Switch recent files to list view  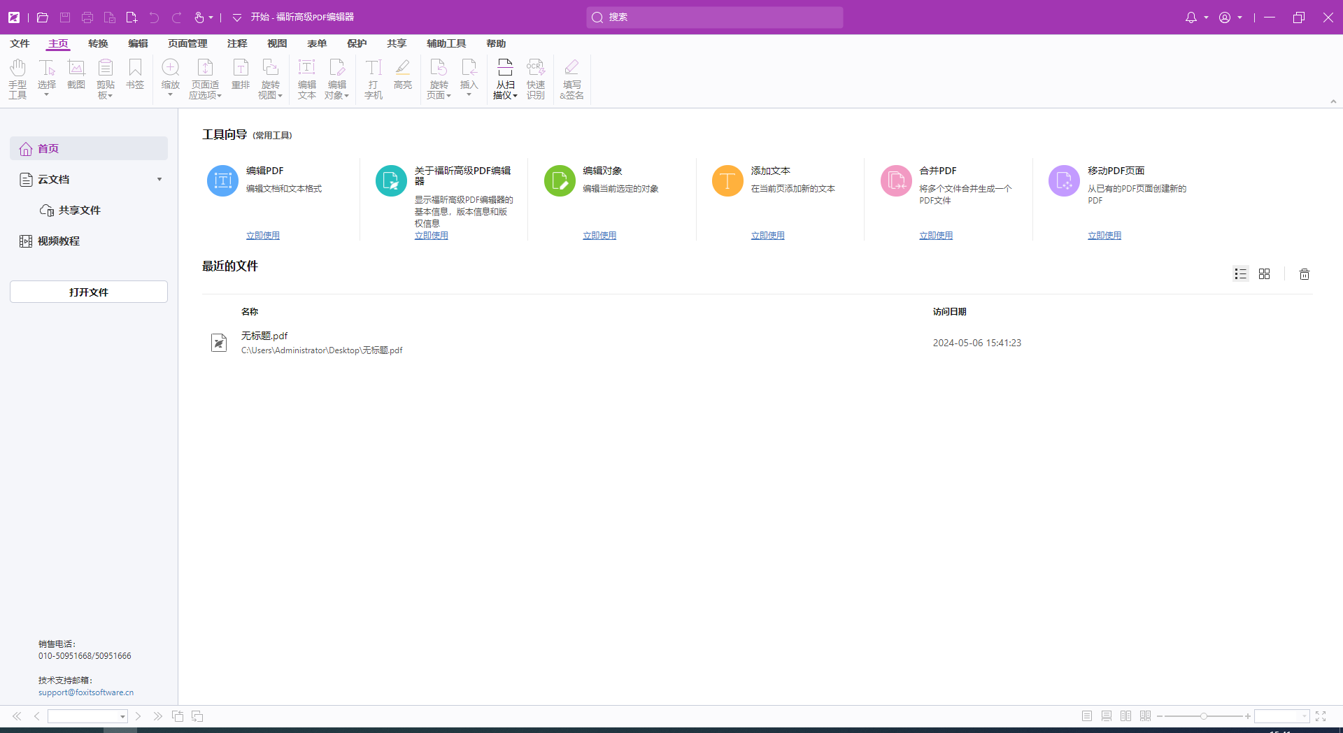tap(1241, 274)
